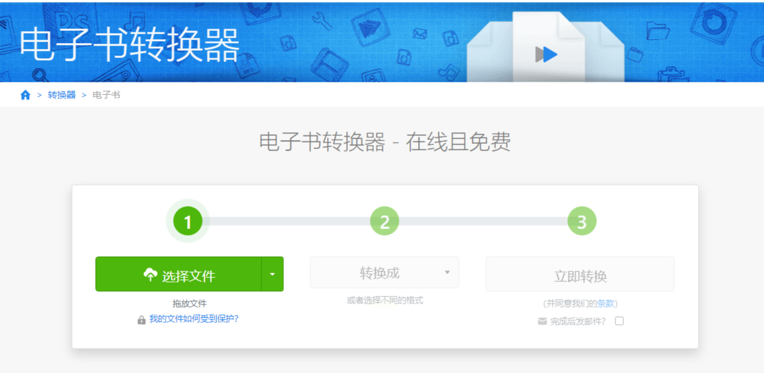The image size is (764, 373).
Task: Click step 2 green circle
Action: pos(384,221)
